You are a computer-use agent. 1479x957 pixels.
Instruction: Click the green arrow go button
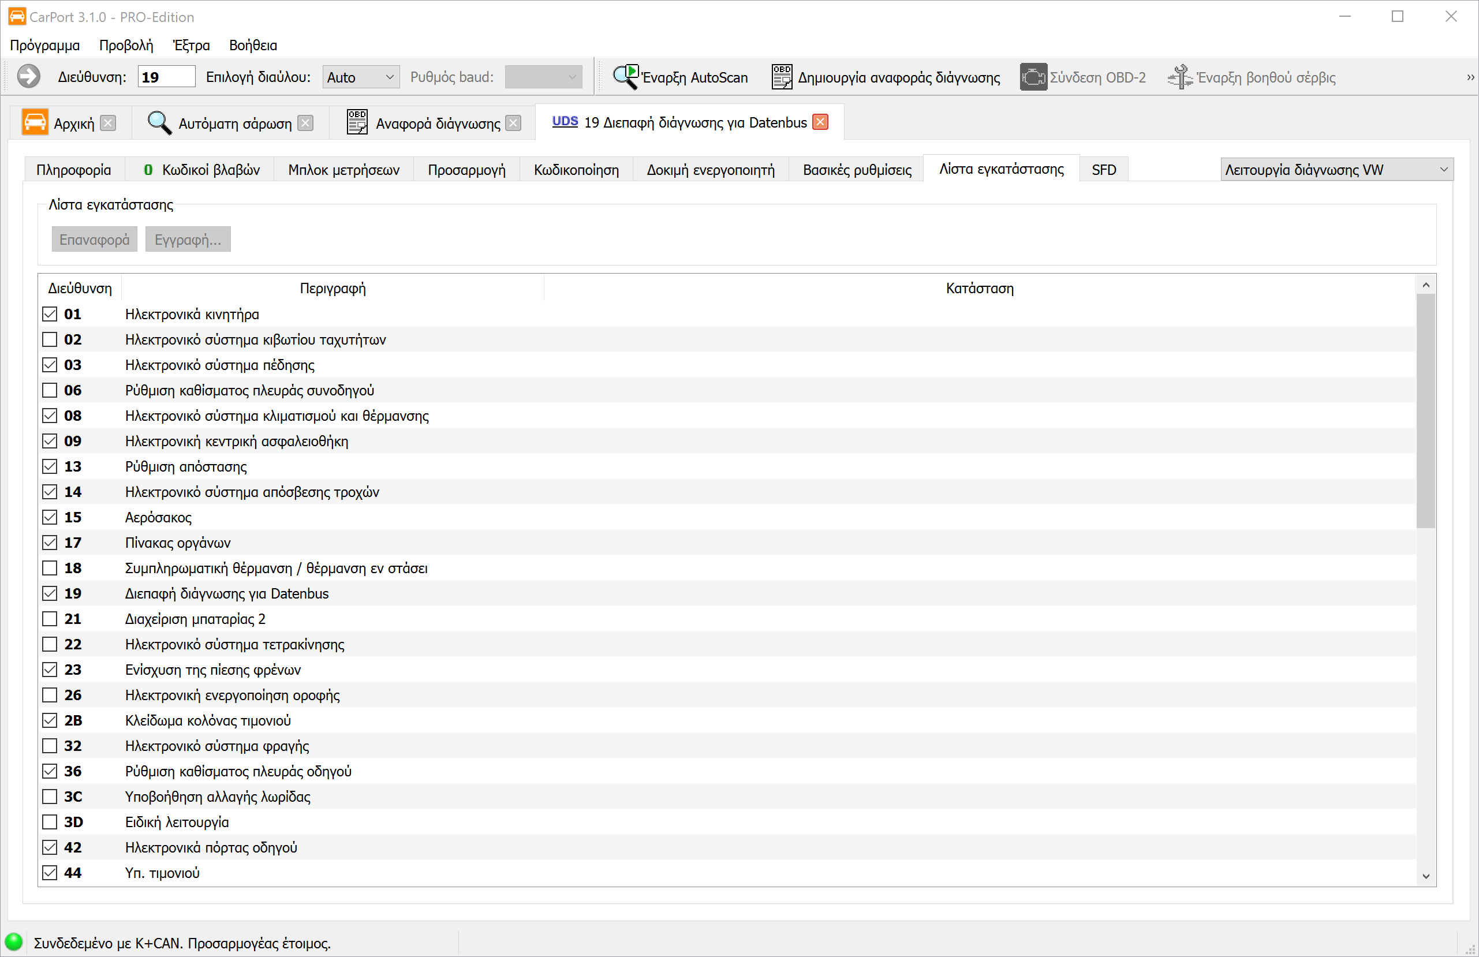[29, 77]
